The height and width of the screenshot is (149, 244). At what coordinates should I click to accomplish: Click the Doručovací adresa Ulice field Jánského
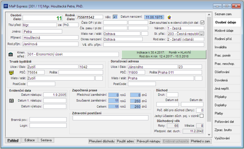153,67
